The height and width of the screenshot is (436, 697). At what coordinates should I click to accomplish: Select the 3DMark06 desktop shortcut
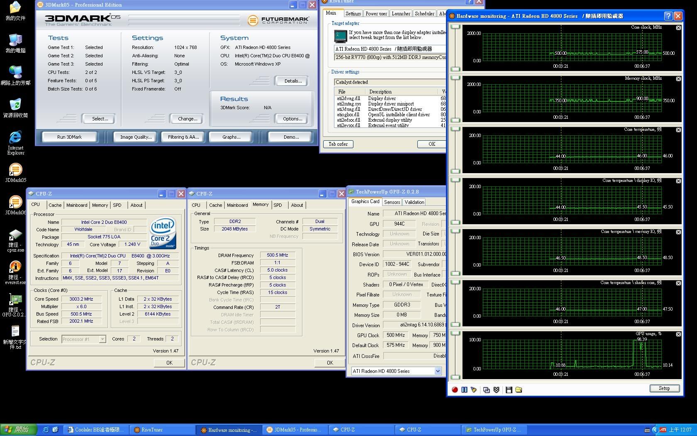pos(15,205)
